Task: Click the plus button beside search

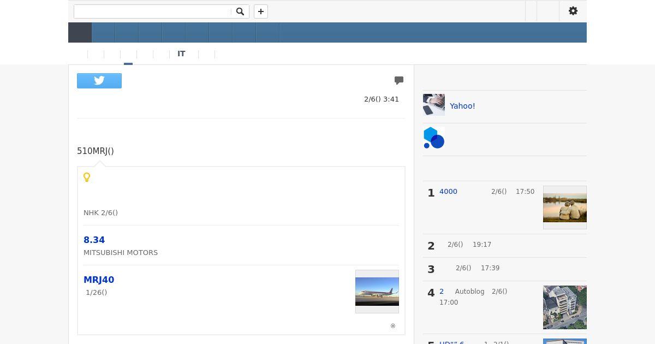Action: (x=261, y=11)
